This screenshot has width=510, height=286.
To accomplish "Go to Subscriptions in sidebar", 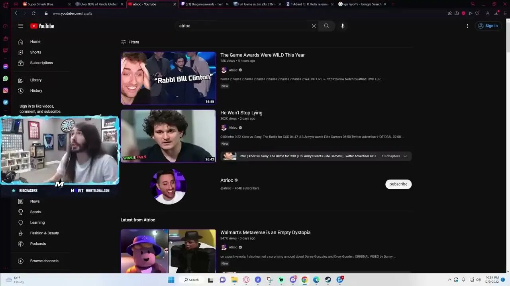I will (41, 63).
